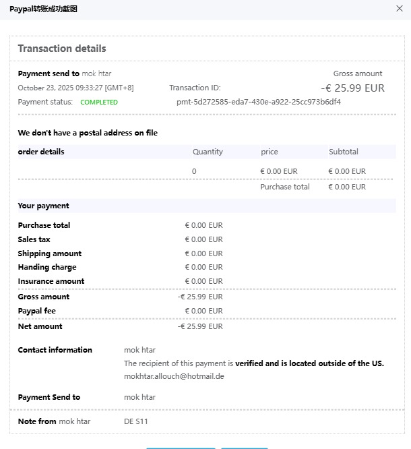The image size is (411, 449).
Task: Click the DE S11 note text
Action: point(136,421)
